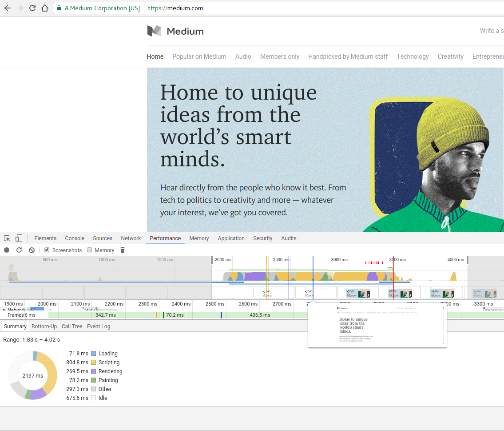Open the Bottom-Up tab
The image size is (504, 431).
(x=44, y=326)
